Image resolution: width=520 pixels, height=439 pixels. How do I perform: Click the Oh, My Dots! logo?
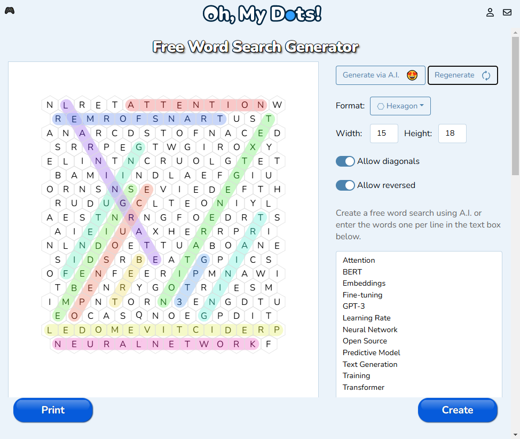(x=262, y=14)
